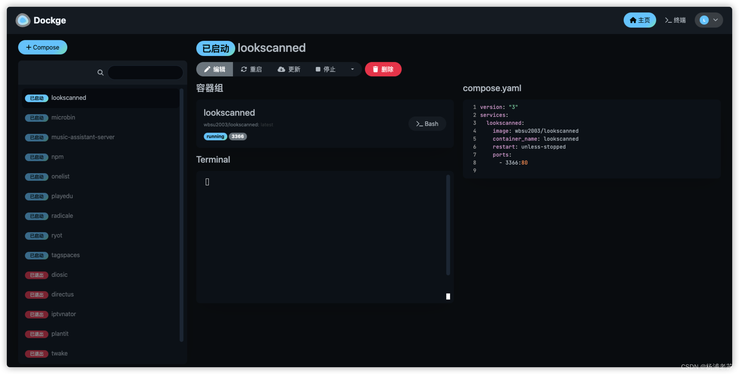739x374 pixels.
Task: Click the container_name line in compose.yaml
Action: [x=535, y=139]
